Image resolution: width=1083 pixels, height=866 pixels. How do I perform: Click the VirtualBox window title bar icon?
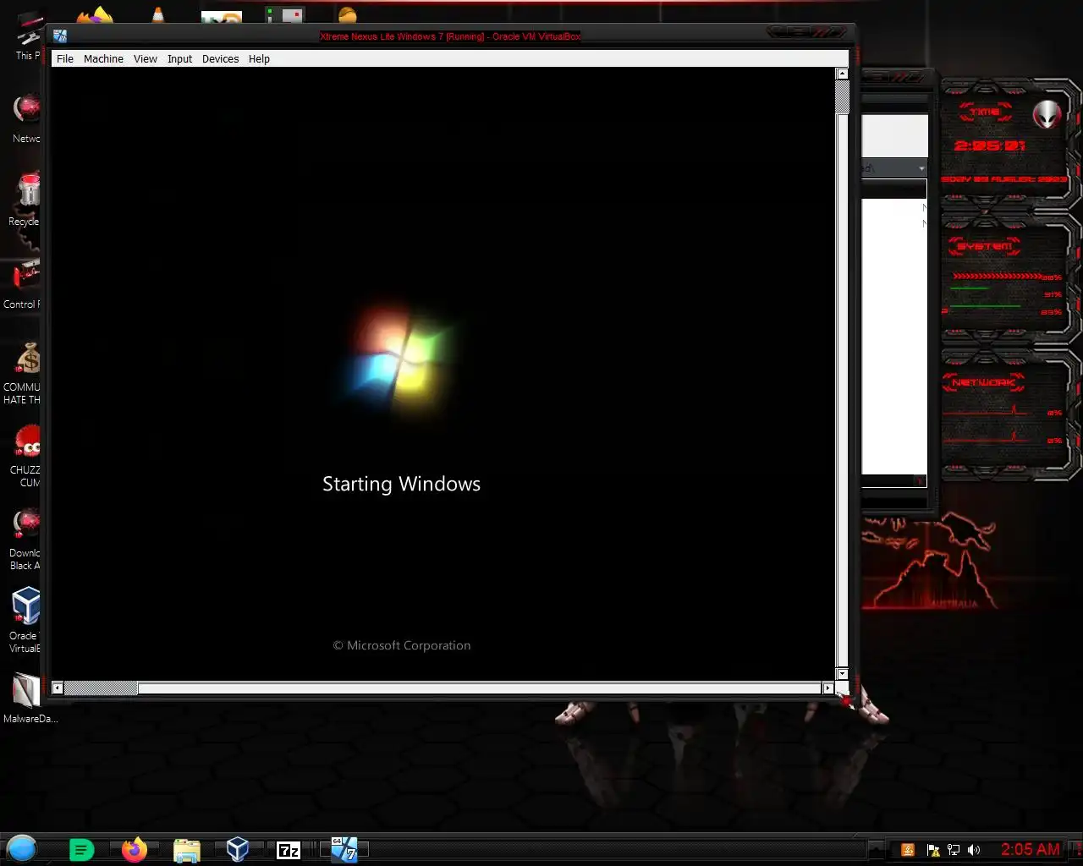click(x=60, y=36)
